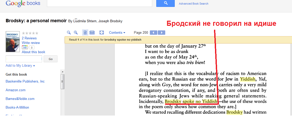The width and height of the screenshot is (292, 116).
Task: Click the sidebar scrollbar thumb
Action: (62, 82)
